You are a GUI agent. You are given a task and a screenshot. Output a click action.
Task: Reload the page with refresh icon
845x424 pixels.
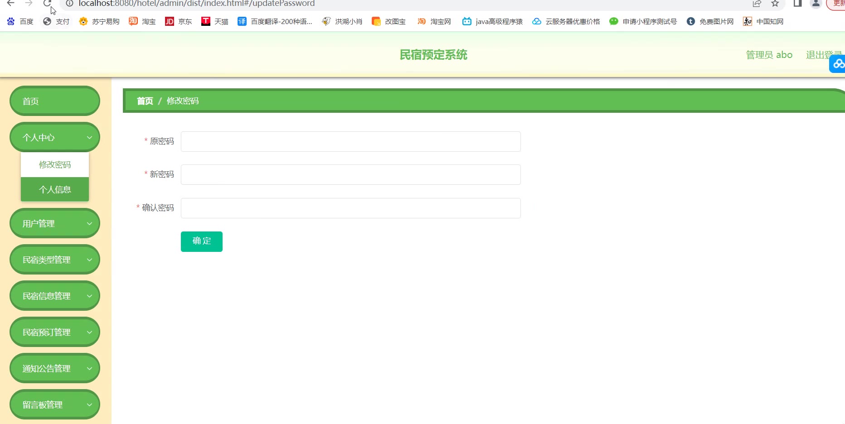47,3
